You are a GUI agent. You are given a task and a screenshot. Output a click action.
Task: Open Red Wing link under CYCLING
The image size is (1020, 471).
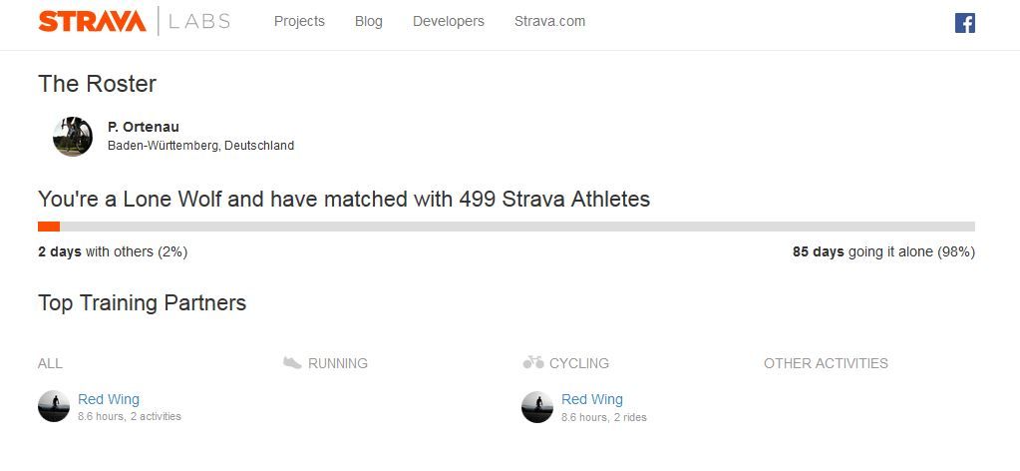click(x=592, y=399)
